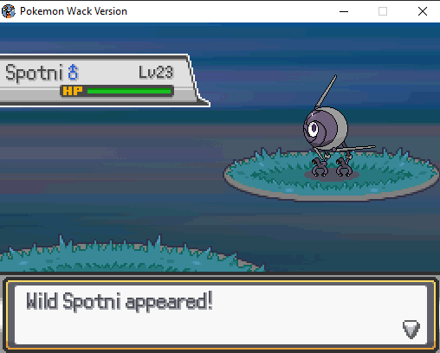Viewport: 440px width, 353px height.
Task: Click the Lv23 level indicator
Action: [x=156, y=72]
